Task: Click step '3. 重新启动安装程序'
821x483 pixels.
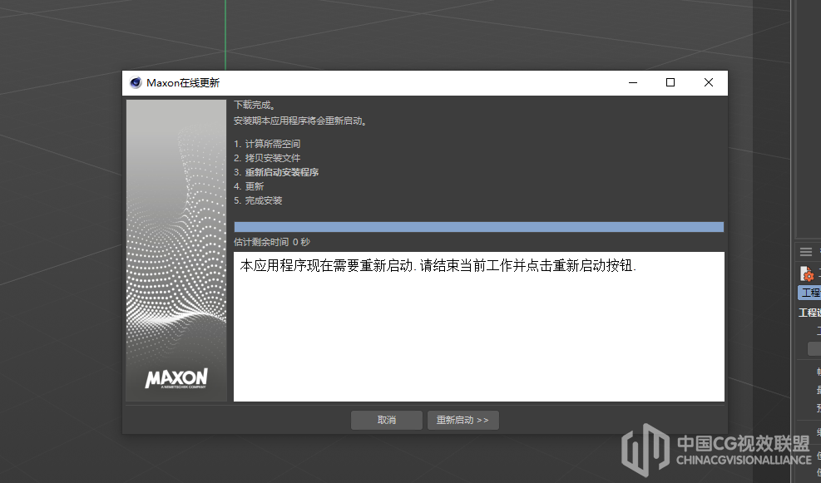Action: click(x=276, y=172)
